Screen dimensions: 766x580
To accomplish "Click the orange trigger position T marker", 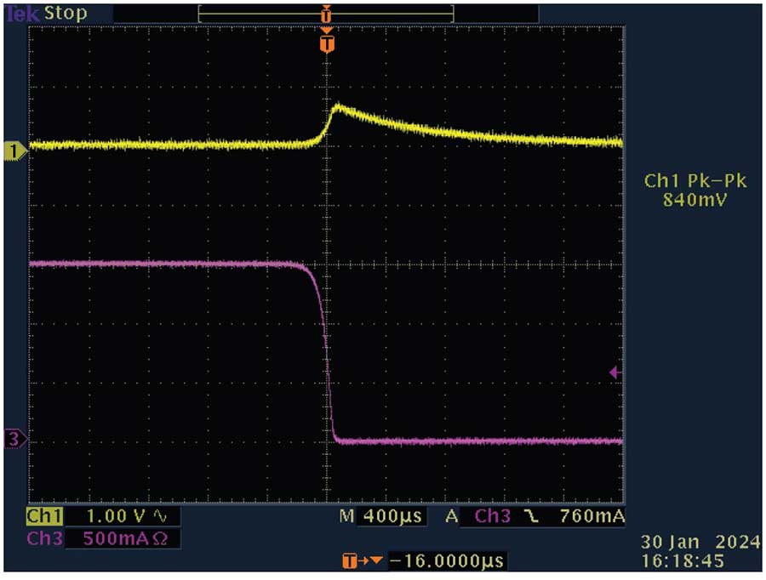I will (327, 43).
